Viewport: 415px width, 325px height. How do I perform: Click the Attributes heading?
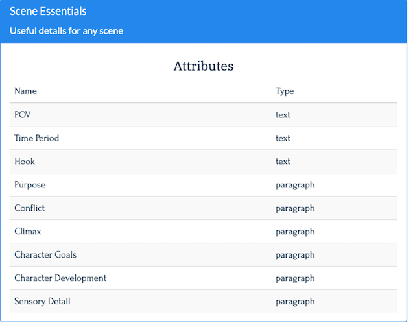[203, 66]
